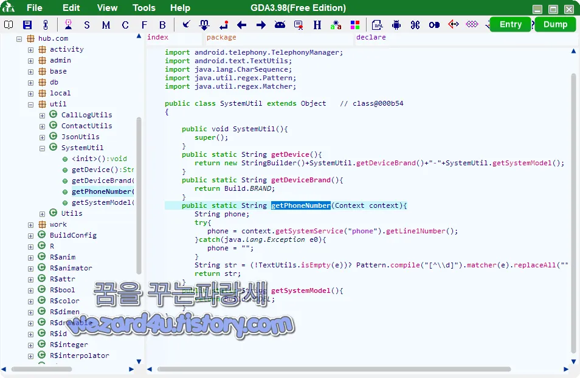The width and height of the screenshot is (580, 378).
Task: Collapse the util package
Action: (30, 105)
